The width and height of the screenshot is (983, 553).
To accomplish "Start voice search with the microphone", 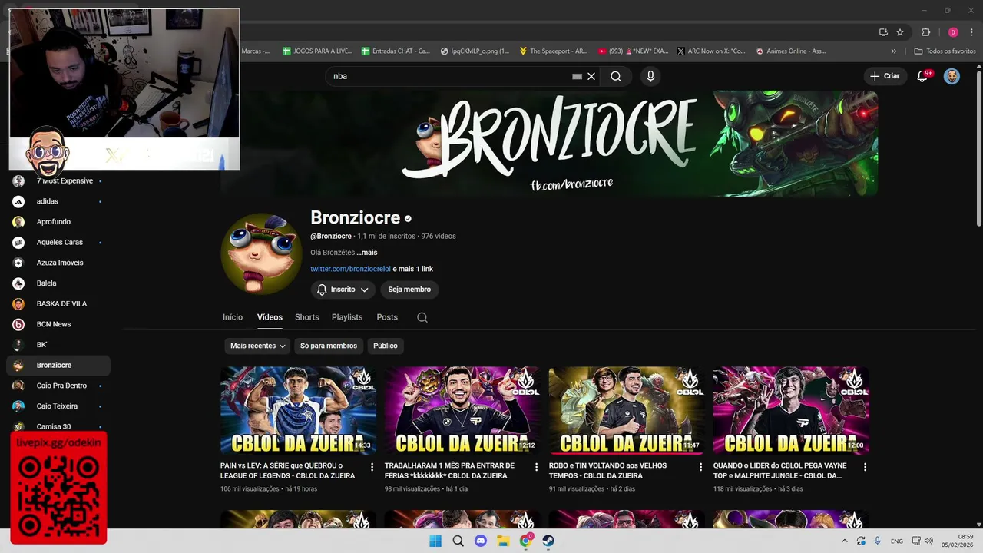I will (x=650, y=76).
